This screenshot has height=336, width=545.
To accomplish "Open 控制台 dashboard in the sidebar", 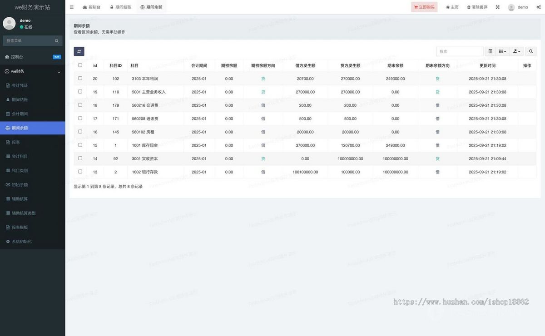I will 33,57.
